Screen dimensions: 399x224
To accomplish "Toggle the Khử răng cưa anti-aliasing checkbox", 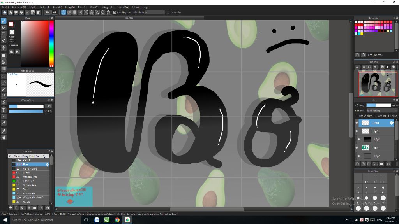I will [115, 12].
